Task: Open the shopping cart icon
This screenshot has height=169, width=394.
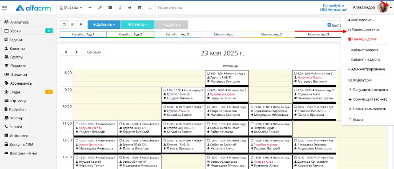Action: coord(140,8)
